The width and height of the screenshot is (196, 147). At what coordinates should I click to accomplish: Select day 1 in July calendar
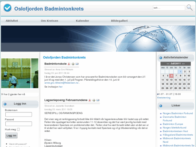(180, 71)
